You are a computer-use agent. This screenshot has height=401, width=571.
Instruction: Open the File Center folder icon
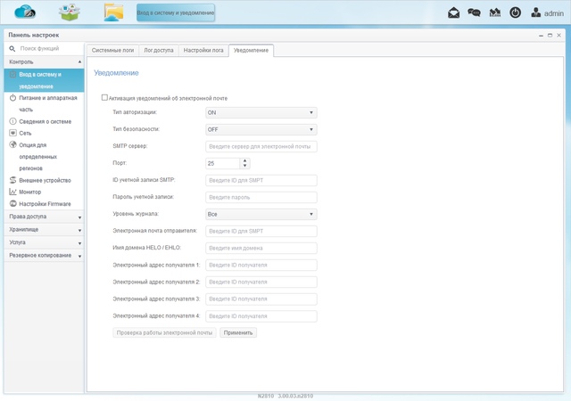(113, 12)
